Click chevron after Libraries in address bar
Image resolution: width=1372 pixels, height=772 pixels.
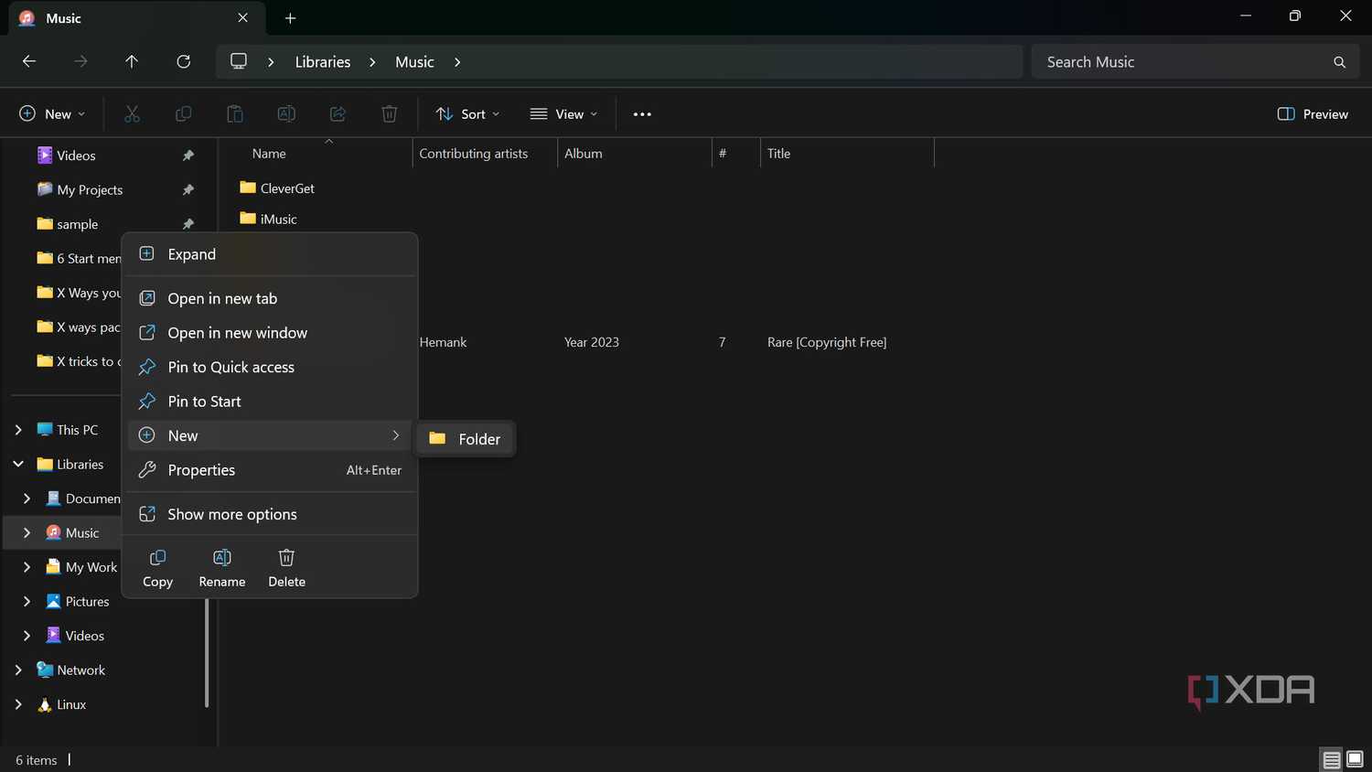[372, 62]
